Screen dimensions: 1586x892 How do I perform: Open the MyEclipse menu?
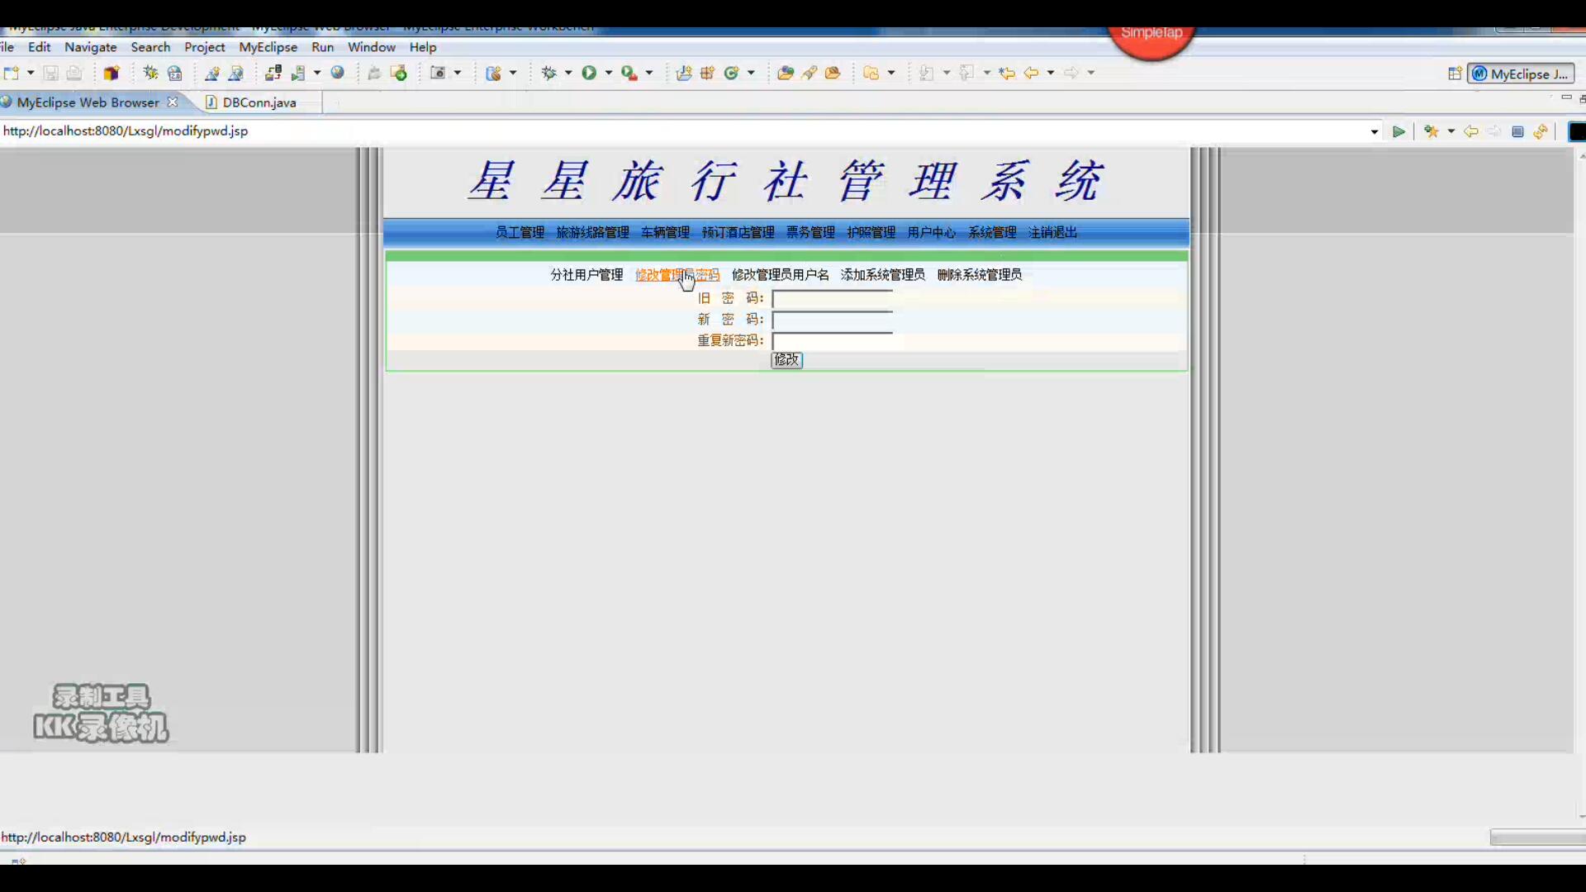268,47
